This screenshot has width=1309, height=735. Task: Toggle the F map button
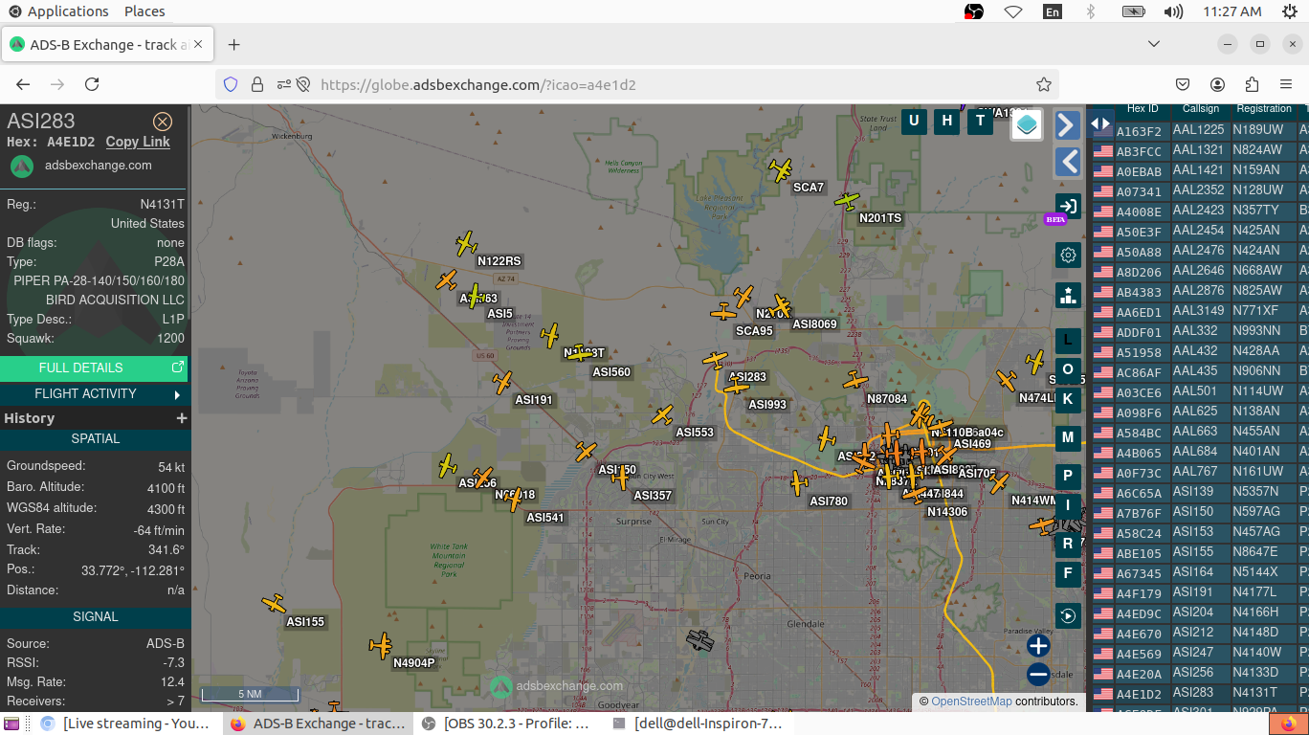click(x=1069, y=574)
